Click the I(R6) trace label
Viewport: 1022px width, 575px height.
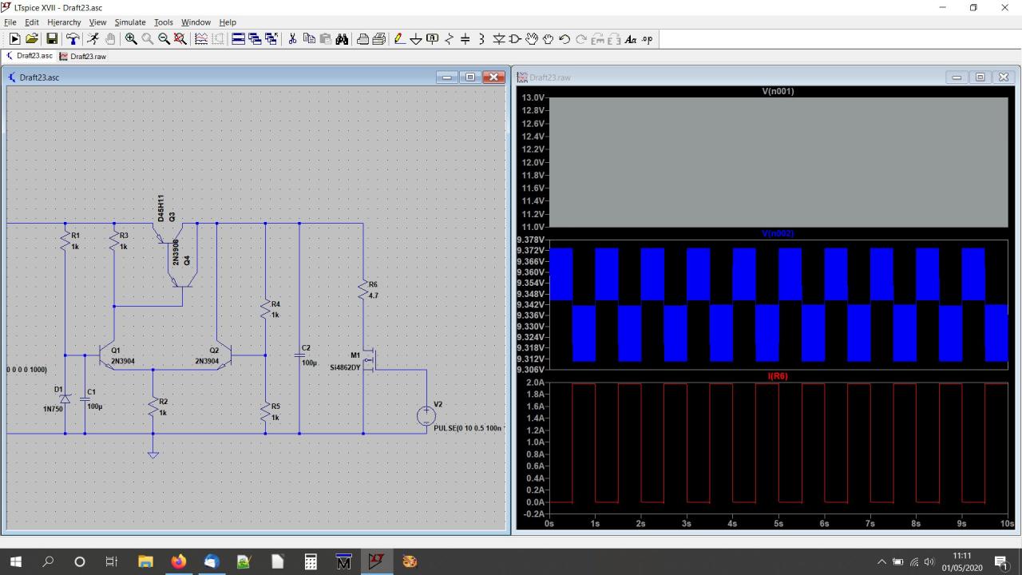(778, 376)
